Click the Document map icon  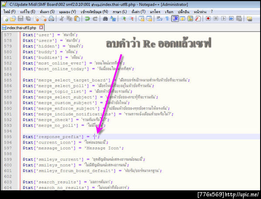click(x=190, y=19)
